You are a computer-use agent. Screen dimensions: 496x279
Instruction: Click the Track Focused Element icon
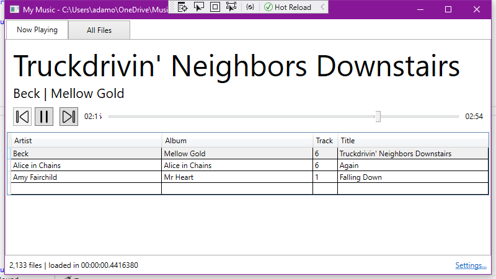tap(231, 7)
